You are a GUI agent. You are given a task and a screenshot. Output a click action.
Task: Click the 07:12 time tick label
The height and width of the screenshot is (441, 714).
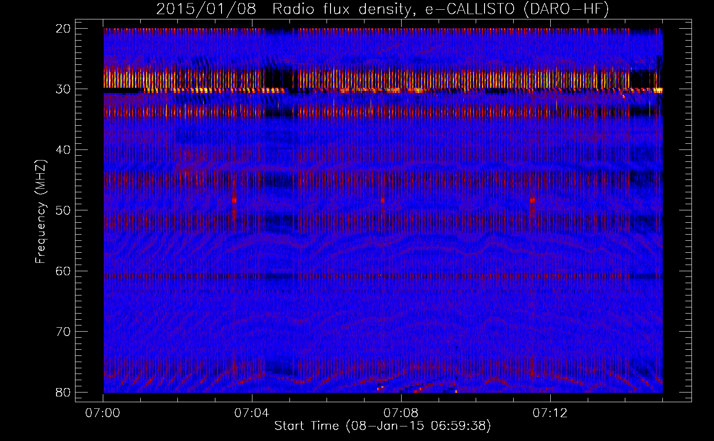(x=550, y=413)
